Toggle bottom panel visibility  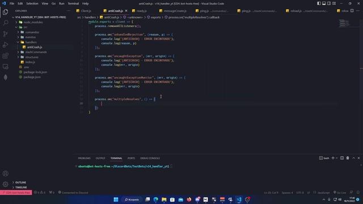(324, 3)
